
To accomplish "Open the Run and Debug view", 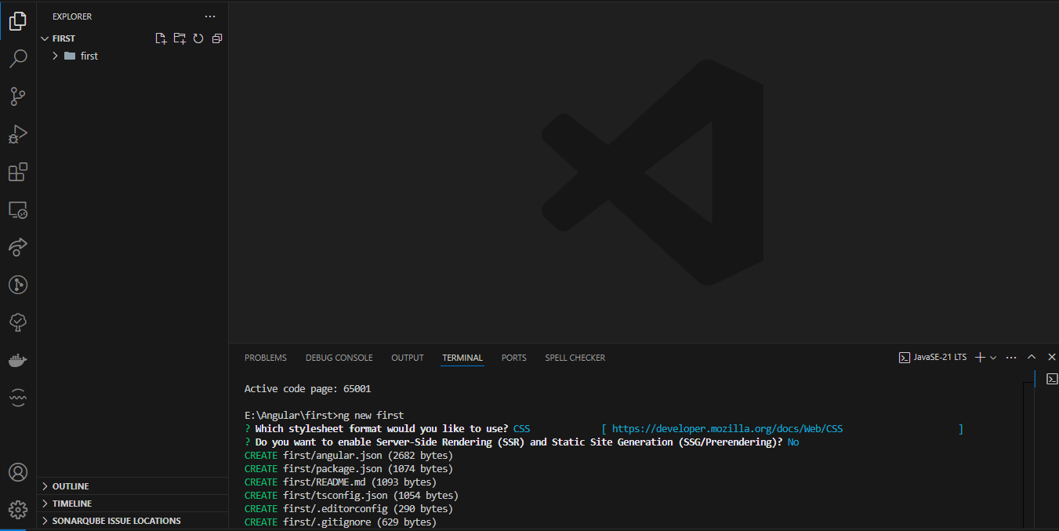I will coord(18,134).
